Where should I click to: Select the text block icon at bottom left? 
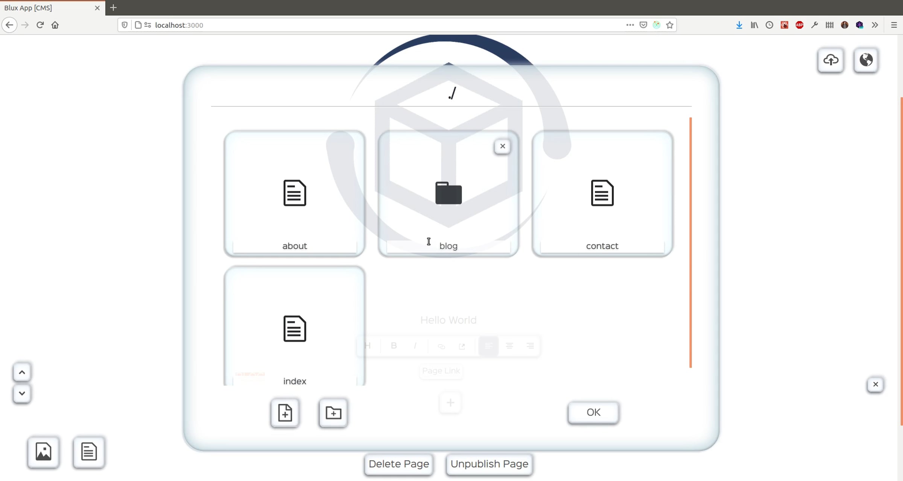point(89,452)
